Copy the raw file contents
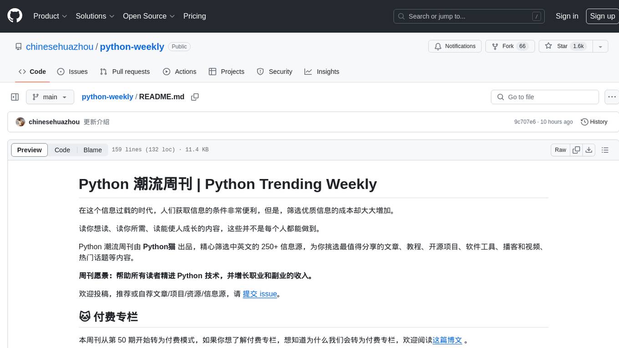 tap(576, 150)
